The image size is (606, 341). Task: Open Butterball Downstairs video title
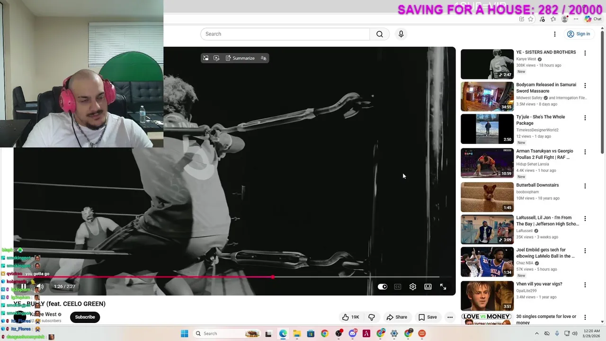[x=537, y=185]
